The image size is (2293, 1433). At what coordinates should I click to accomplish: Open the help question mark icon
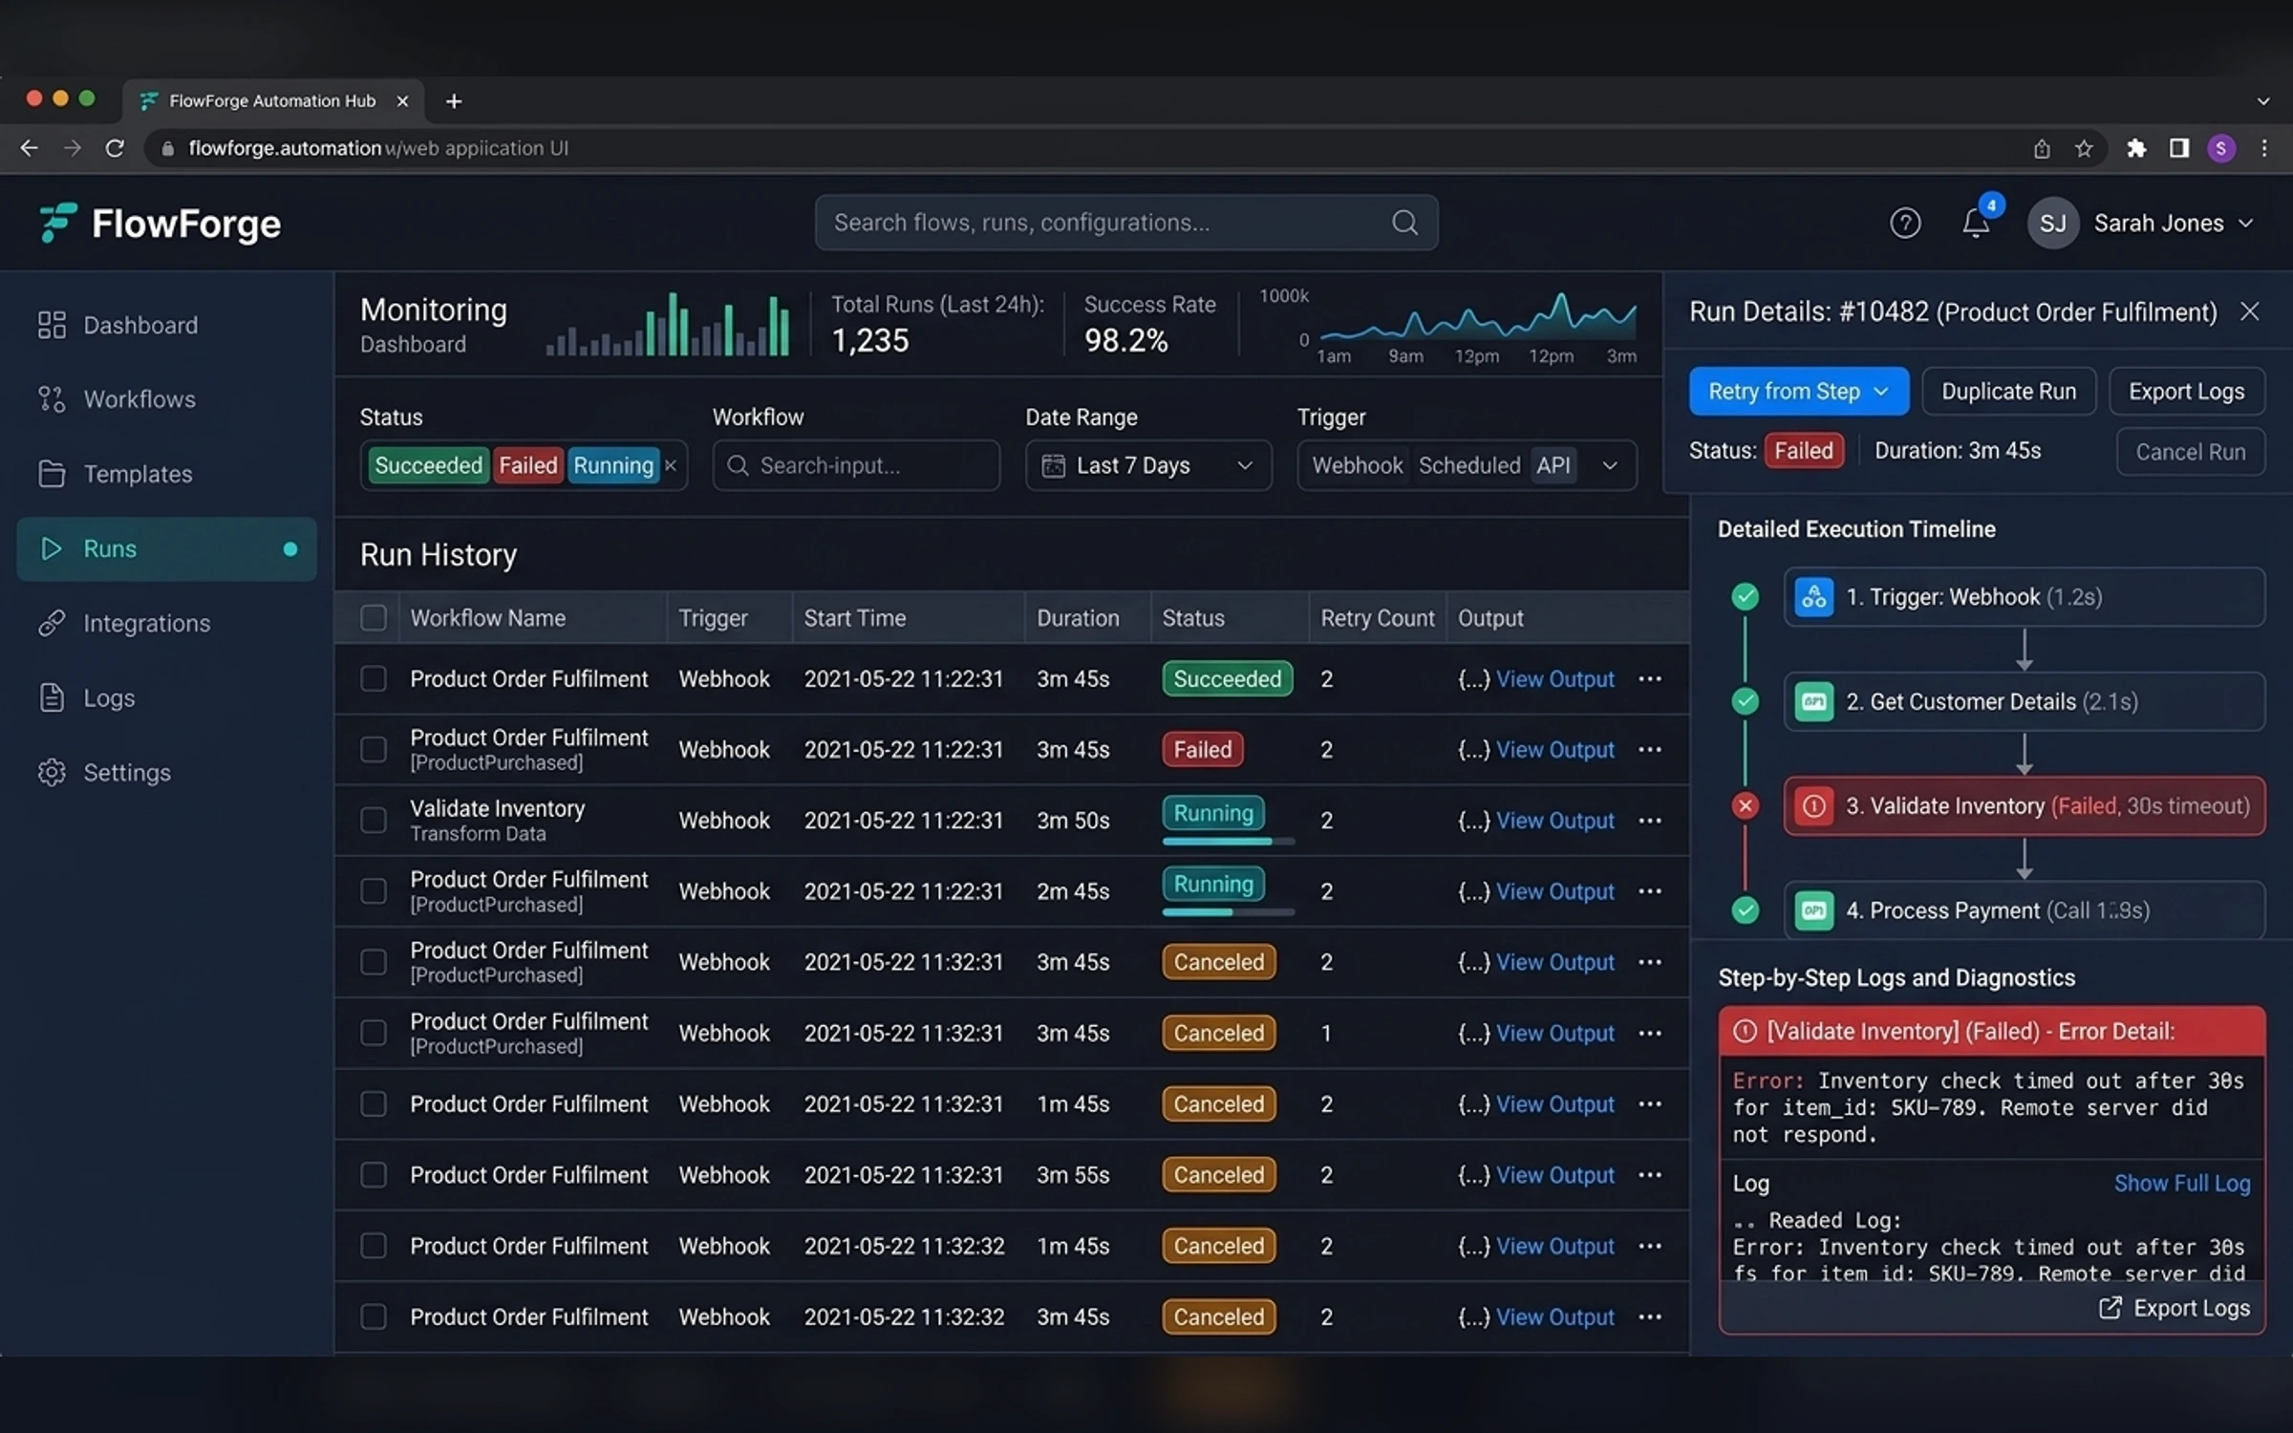point(1904,224)
